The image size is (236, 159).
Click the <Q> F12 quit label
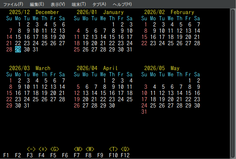click(x=125, y=149)
